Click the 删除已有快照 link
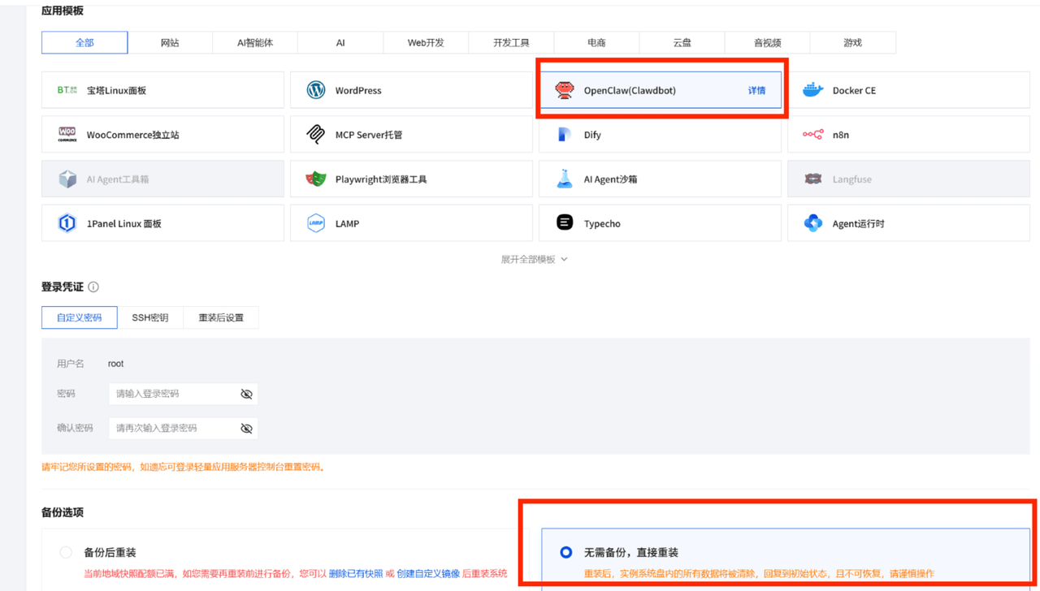 tap(356, 573)
